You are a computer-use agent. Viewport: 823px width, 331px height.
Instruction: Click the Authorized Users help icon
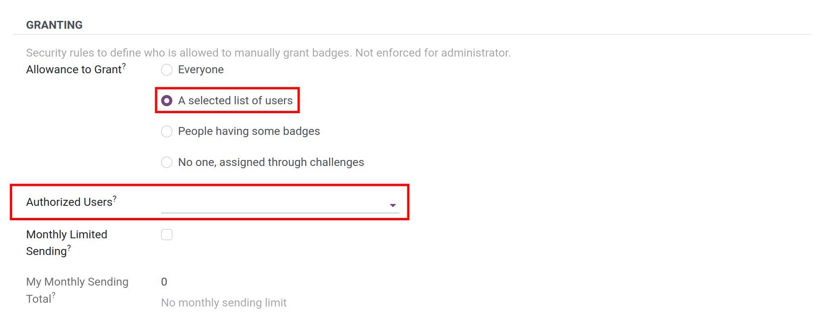tap(114, 198)
